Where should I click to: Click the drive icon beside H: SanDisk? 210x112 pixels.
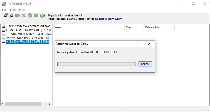[x=4, y=42]
